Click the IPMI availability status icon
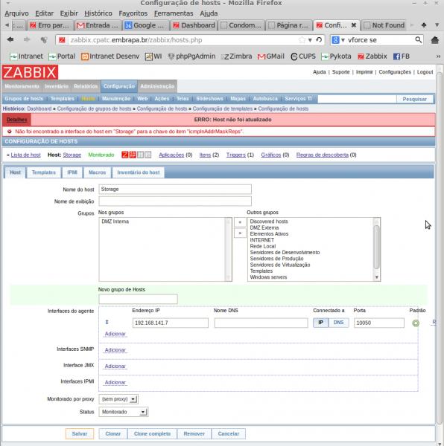444x446 pixels. [x=148, y=155]
